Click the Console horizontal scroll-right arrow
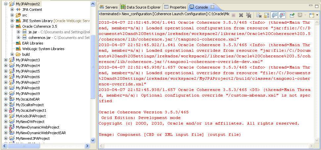Image resolution: width=321 pixels, height=150 pixels. point(311,146)
